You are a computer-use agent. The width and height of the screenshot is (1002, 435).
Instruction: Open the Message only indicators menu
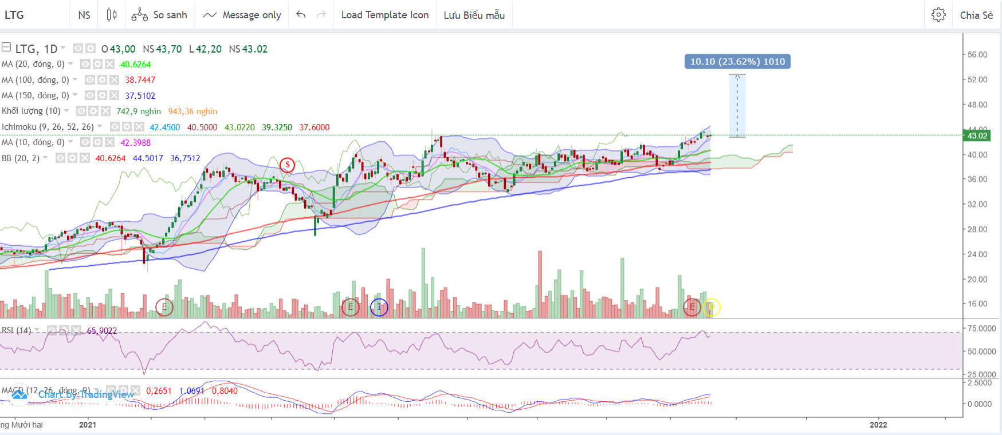click(242, 15)
